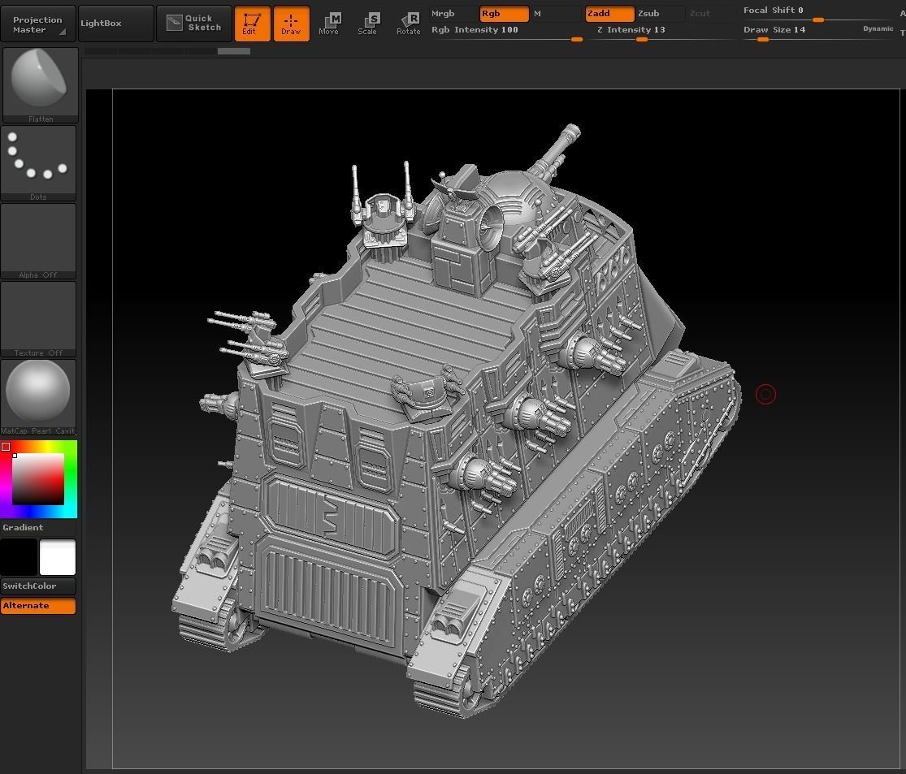Select the white main color swatch
The height and width of the screenshot is (774, 906).
[x=57, y=557]
